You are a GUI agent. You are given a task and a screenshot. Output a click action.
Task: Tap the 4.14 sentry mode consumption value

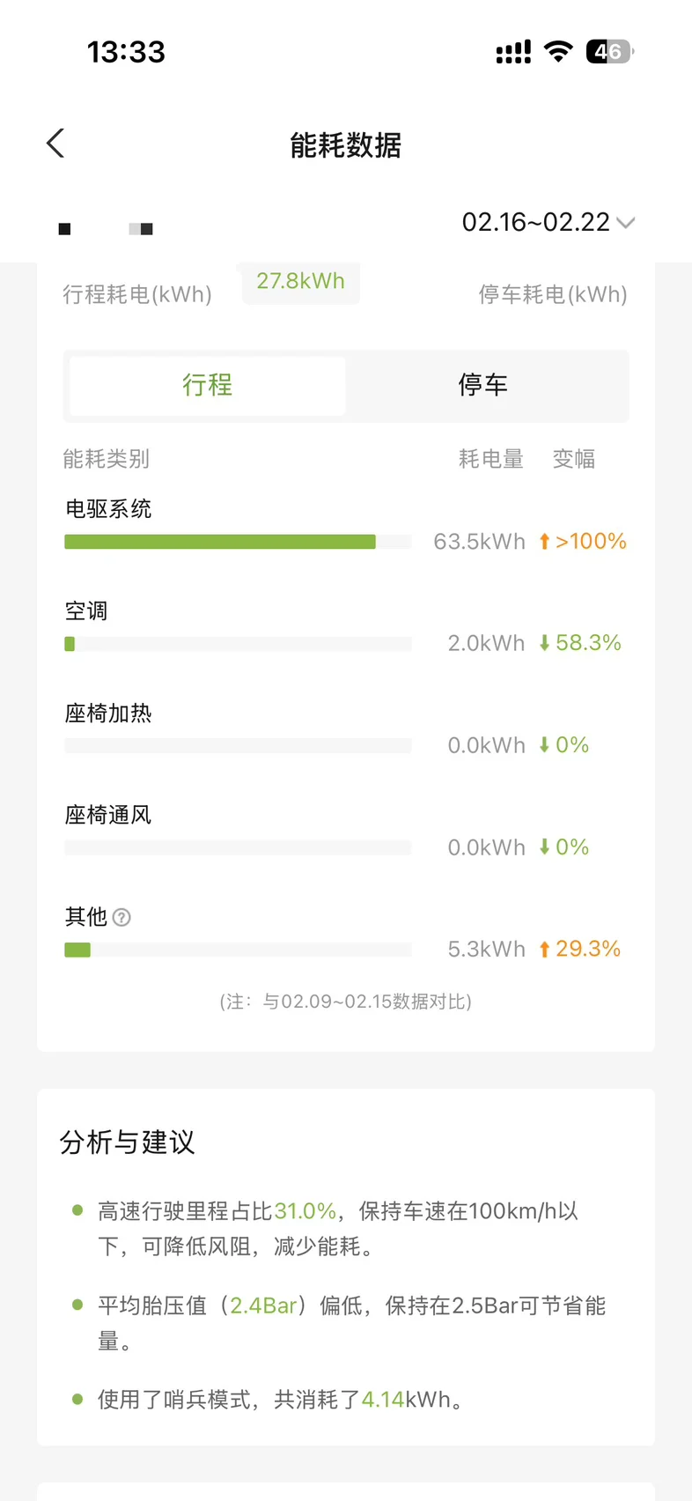(x=383, y=1400)
